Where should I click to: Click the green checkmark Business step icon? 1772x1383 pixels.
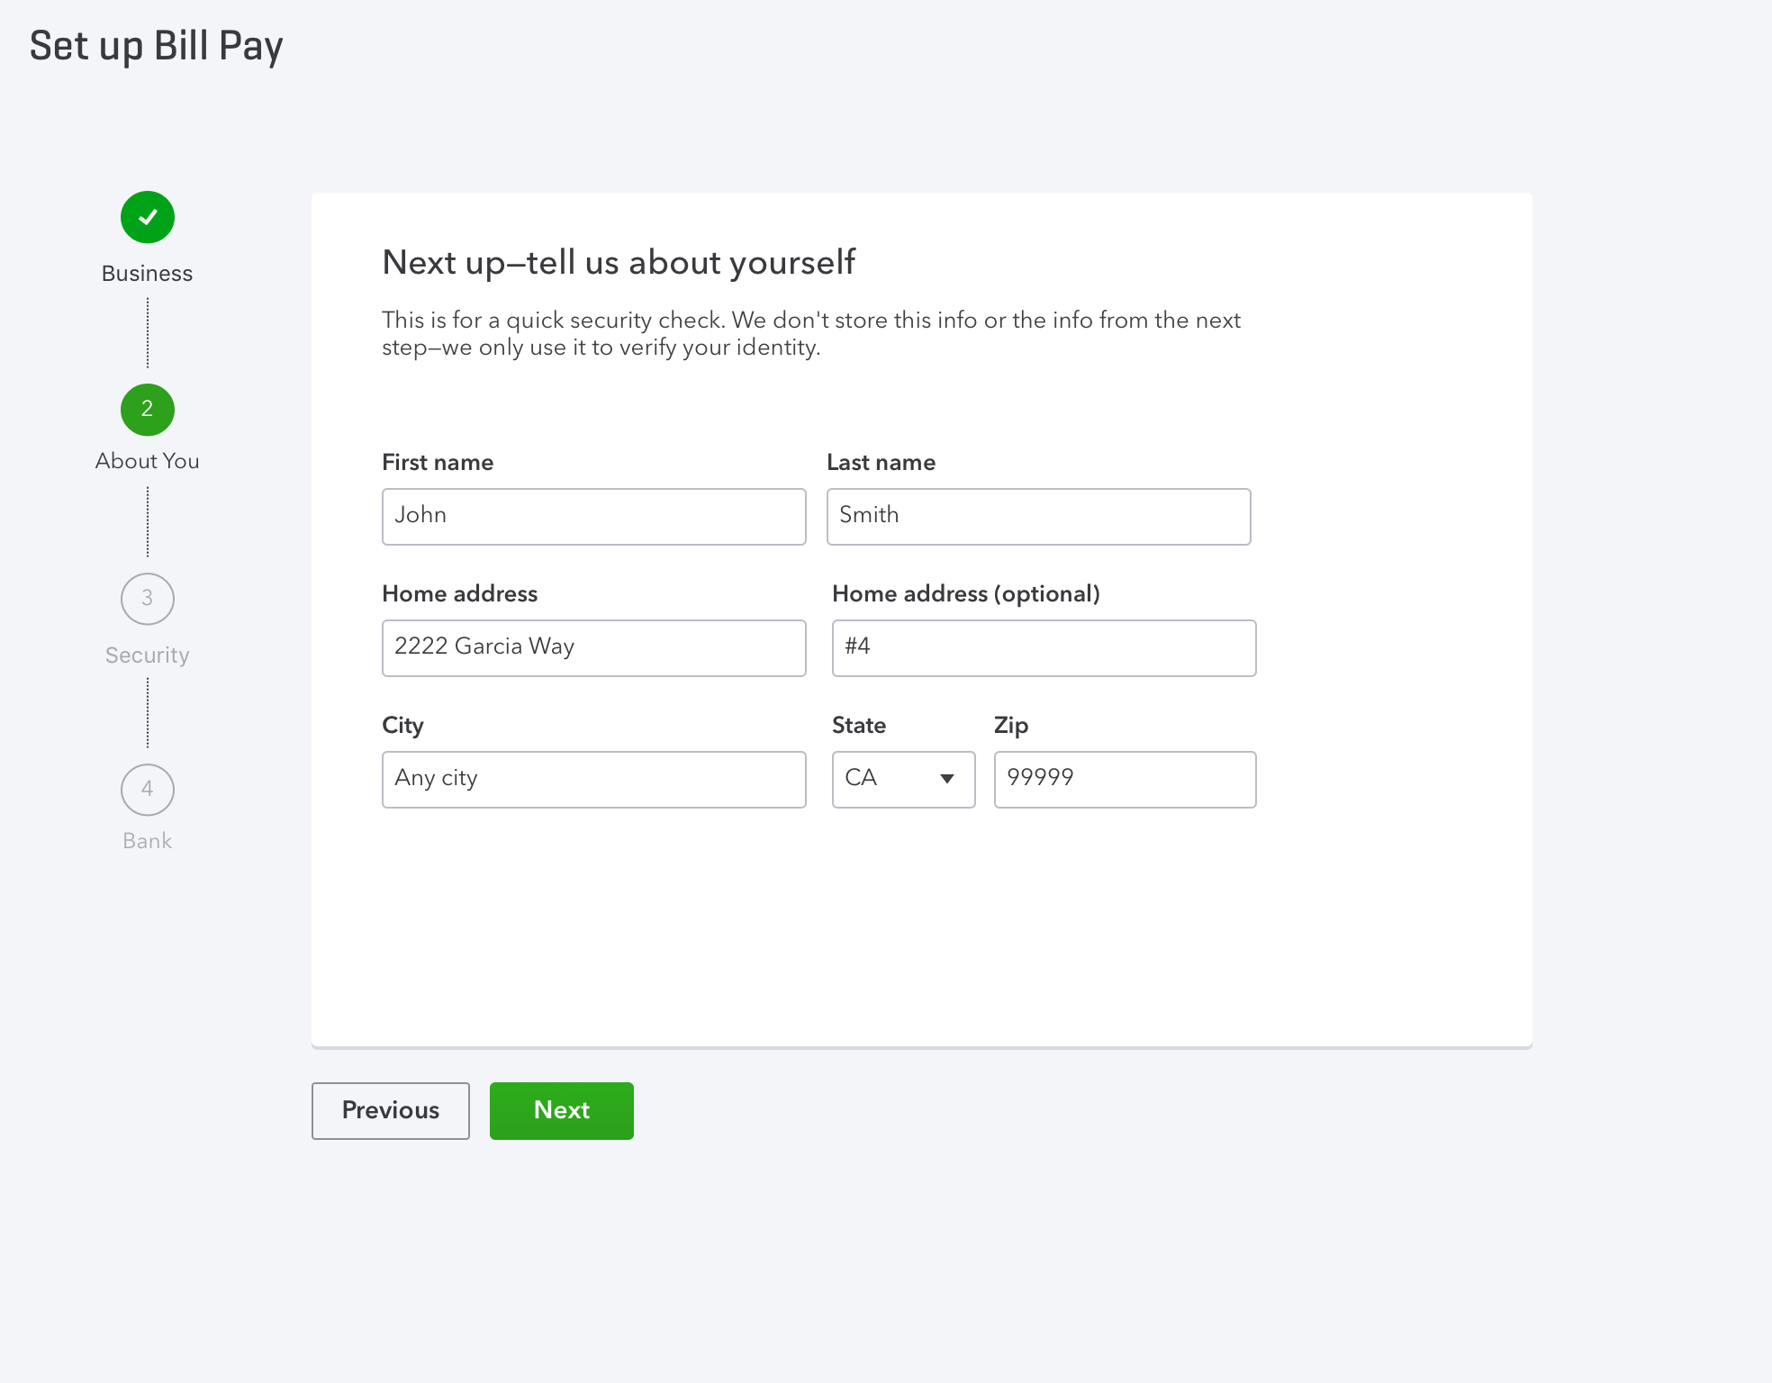tap(148, 217)
